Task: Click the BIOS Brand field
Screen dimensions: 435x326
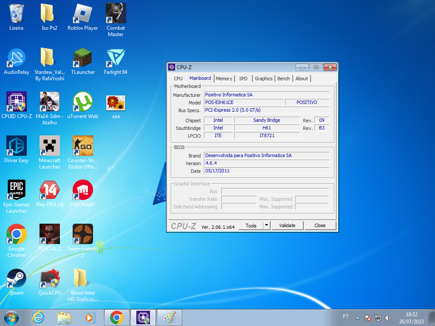Action: click(x=267, y=155)
